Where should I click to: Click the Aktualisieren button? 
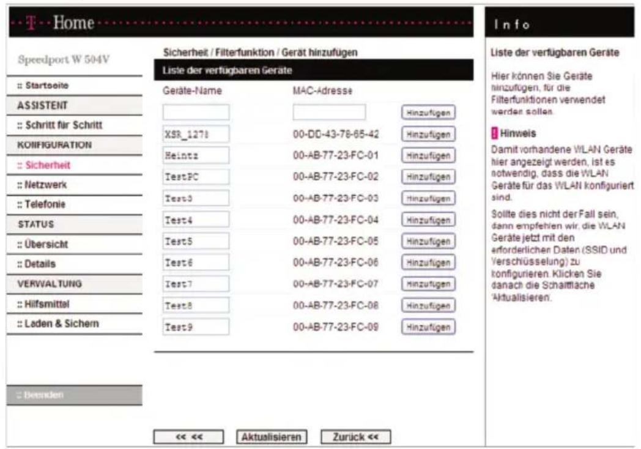272,437
